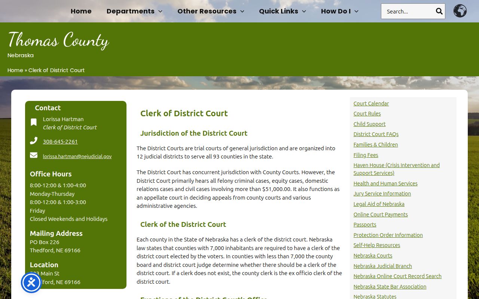This screenshot has height=299, width=479.
Task: Open the Families & Children link
Action: pyautogui.click(x=376, y=145)
